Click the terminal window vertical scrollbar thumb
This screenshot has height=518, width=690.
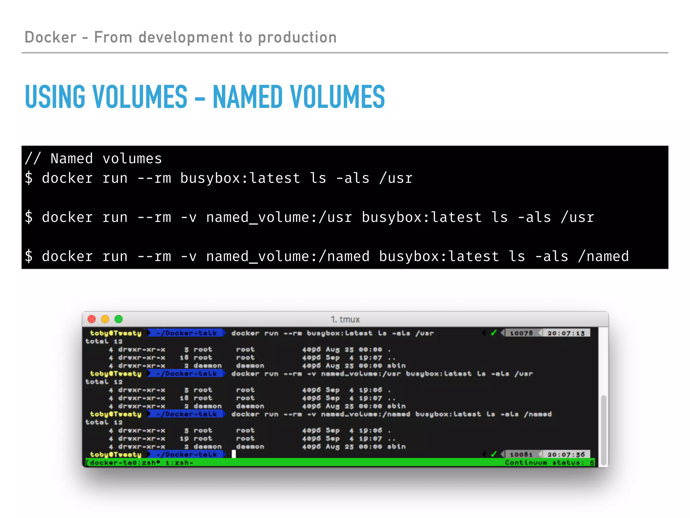pyautogui.click(x=604, y=430)
